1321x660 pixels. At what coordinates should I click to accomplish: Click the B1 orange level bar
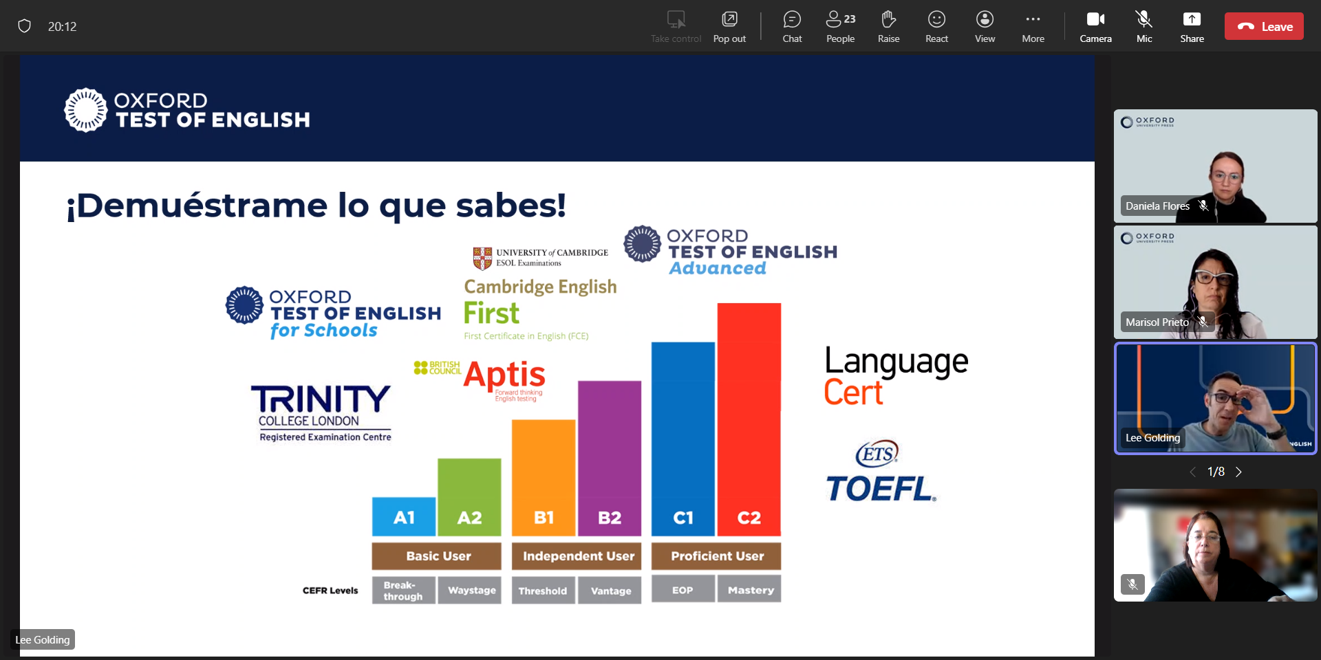[544, 478]
